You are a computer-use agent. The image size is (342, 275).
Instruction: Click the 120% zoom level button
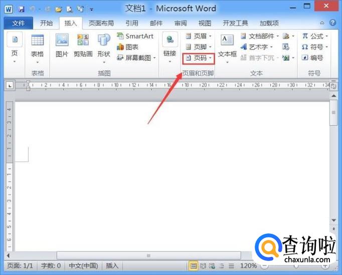[x=248, y=265]
